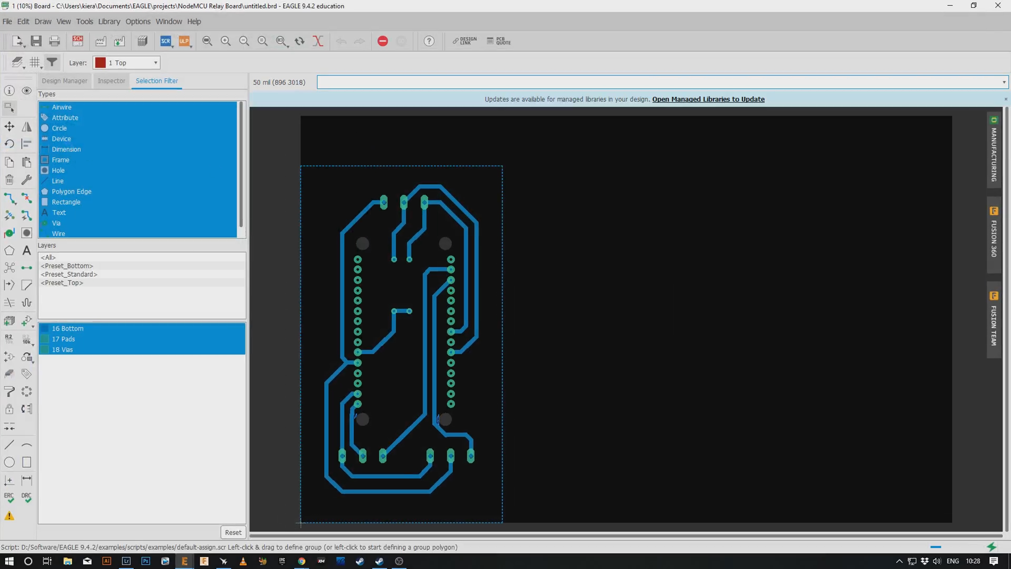Open the Layer dropdown showing 1 Top
Image resolution: width=1011 pixels, height=569 pixels.
(126, 63)
